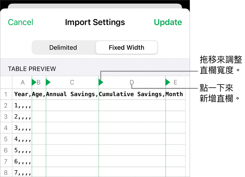
Task: Click the cell containing 5,,,,
Action: pos(22,151)
